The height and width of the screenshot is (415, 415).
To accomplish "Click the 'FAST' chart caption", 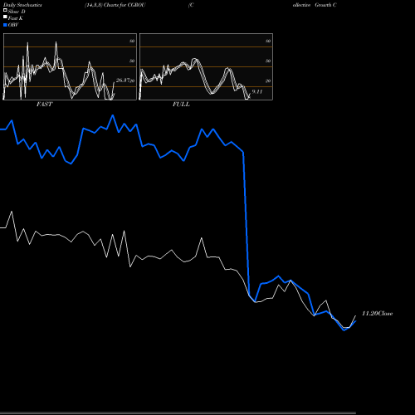I will [x=44, y=105].
